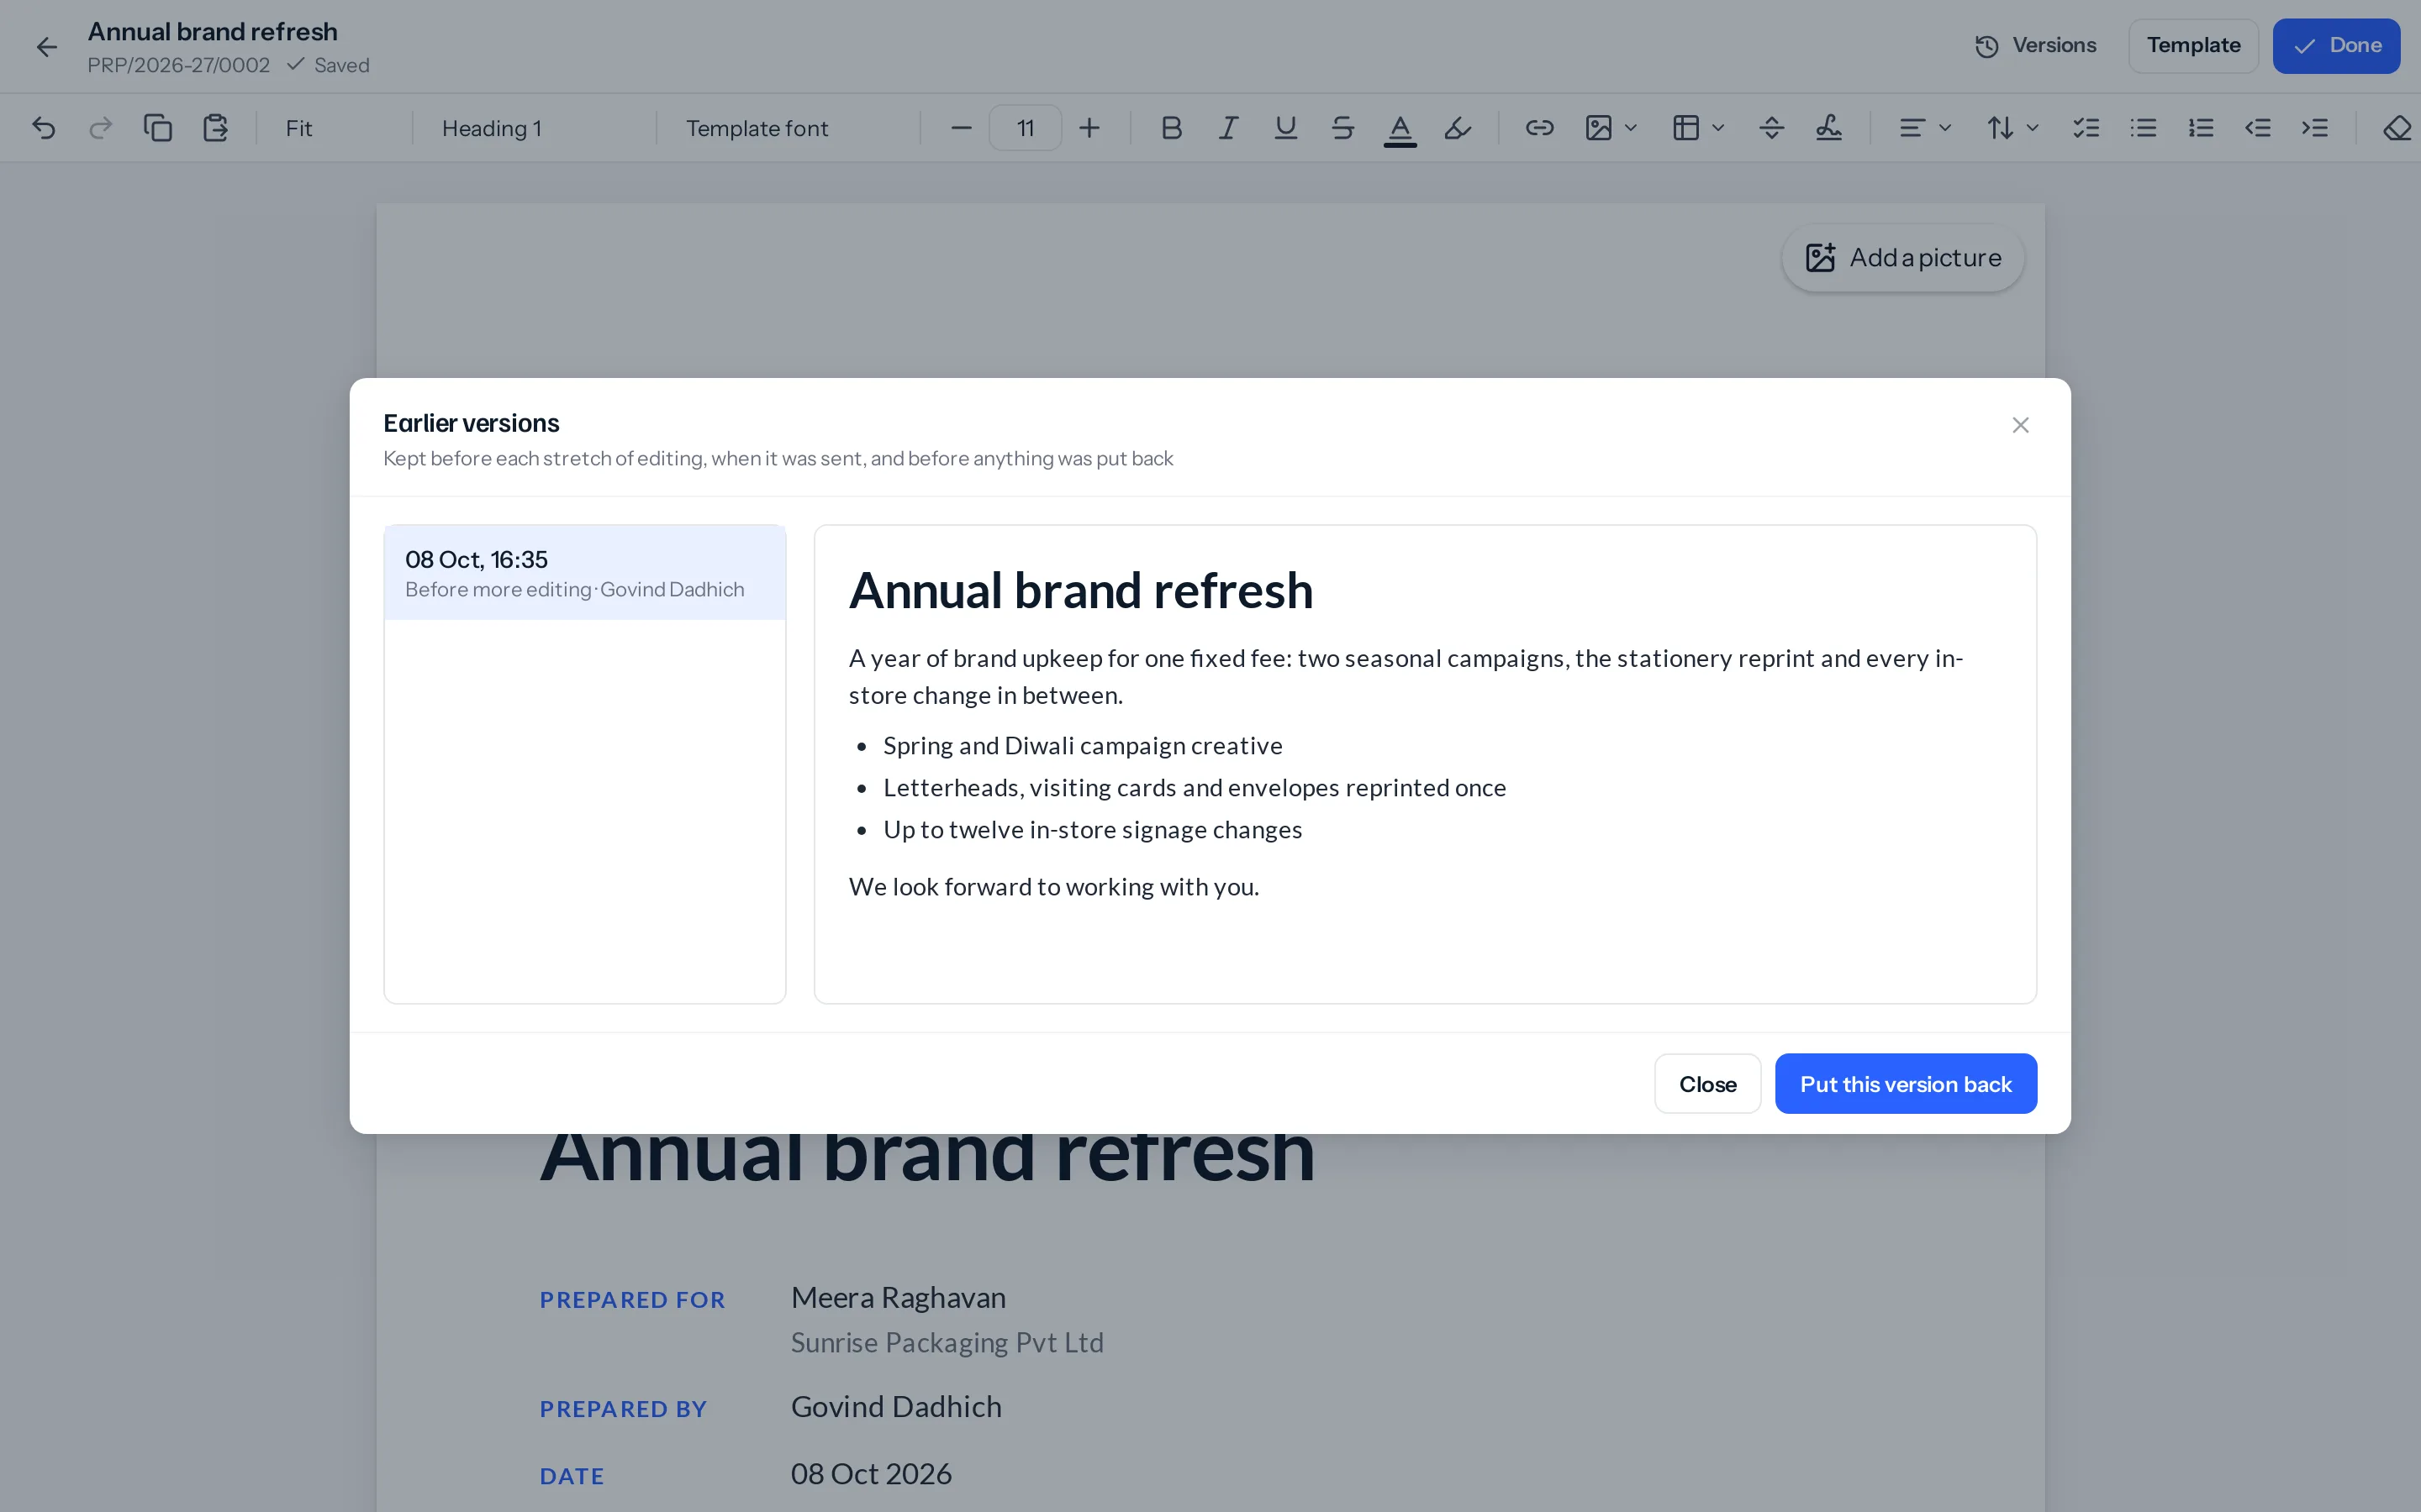Click the font size field showing 11
The height and width of the screenshot is (1512, 2421).
pos(1026,128)
